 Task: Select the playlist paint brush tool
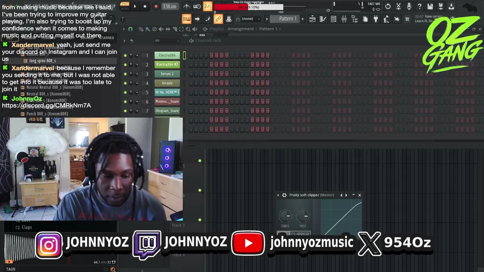pos(147,29)
